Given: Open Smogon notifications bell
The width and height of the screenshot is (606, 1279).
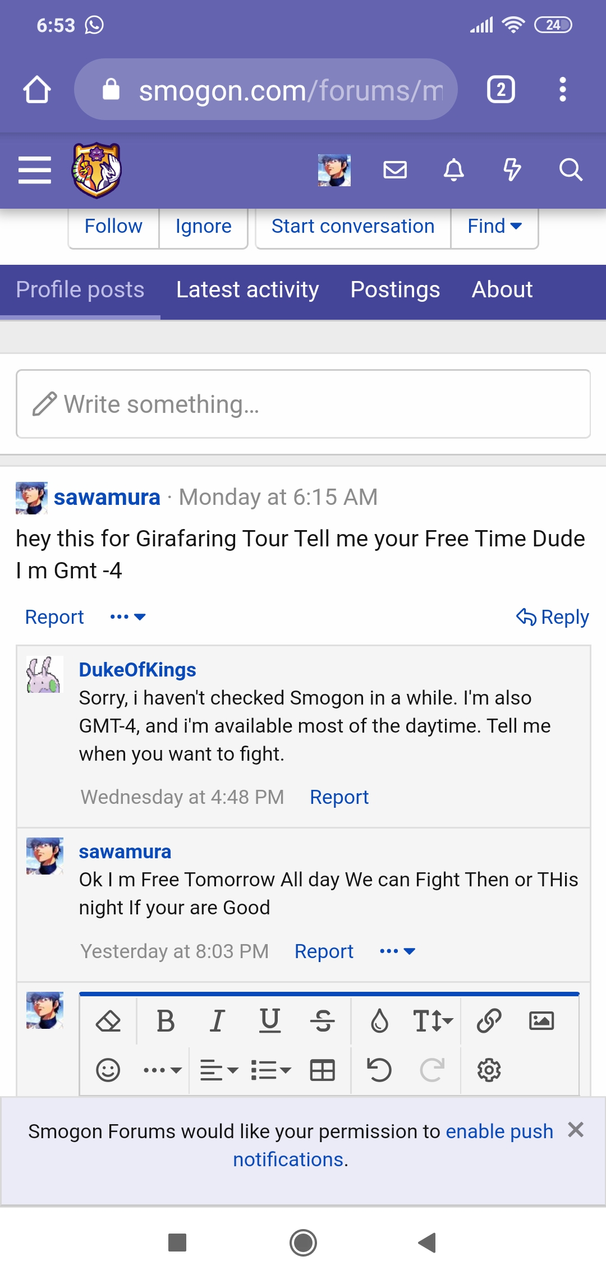Looking at the screenshot, I should (x=454, y=170).
